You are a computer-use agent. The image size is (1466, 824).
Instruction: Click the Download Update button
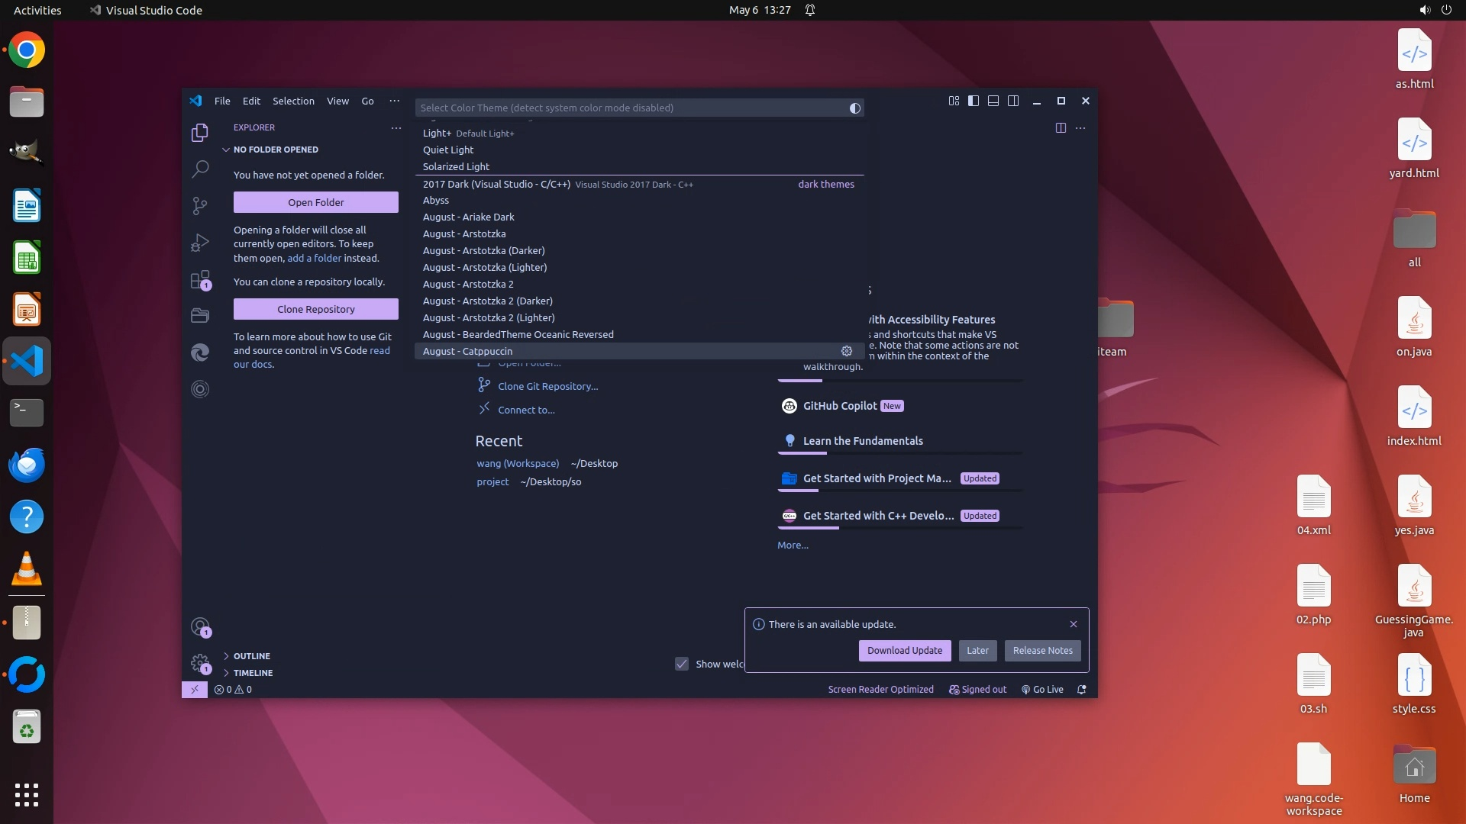(x=904, y=651)
